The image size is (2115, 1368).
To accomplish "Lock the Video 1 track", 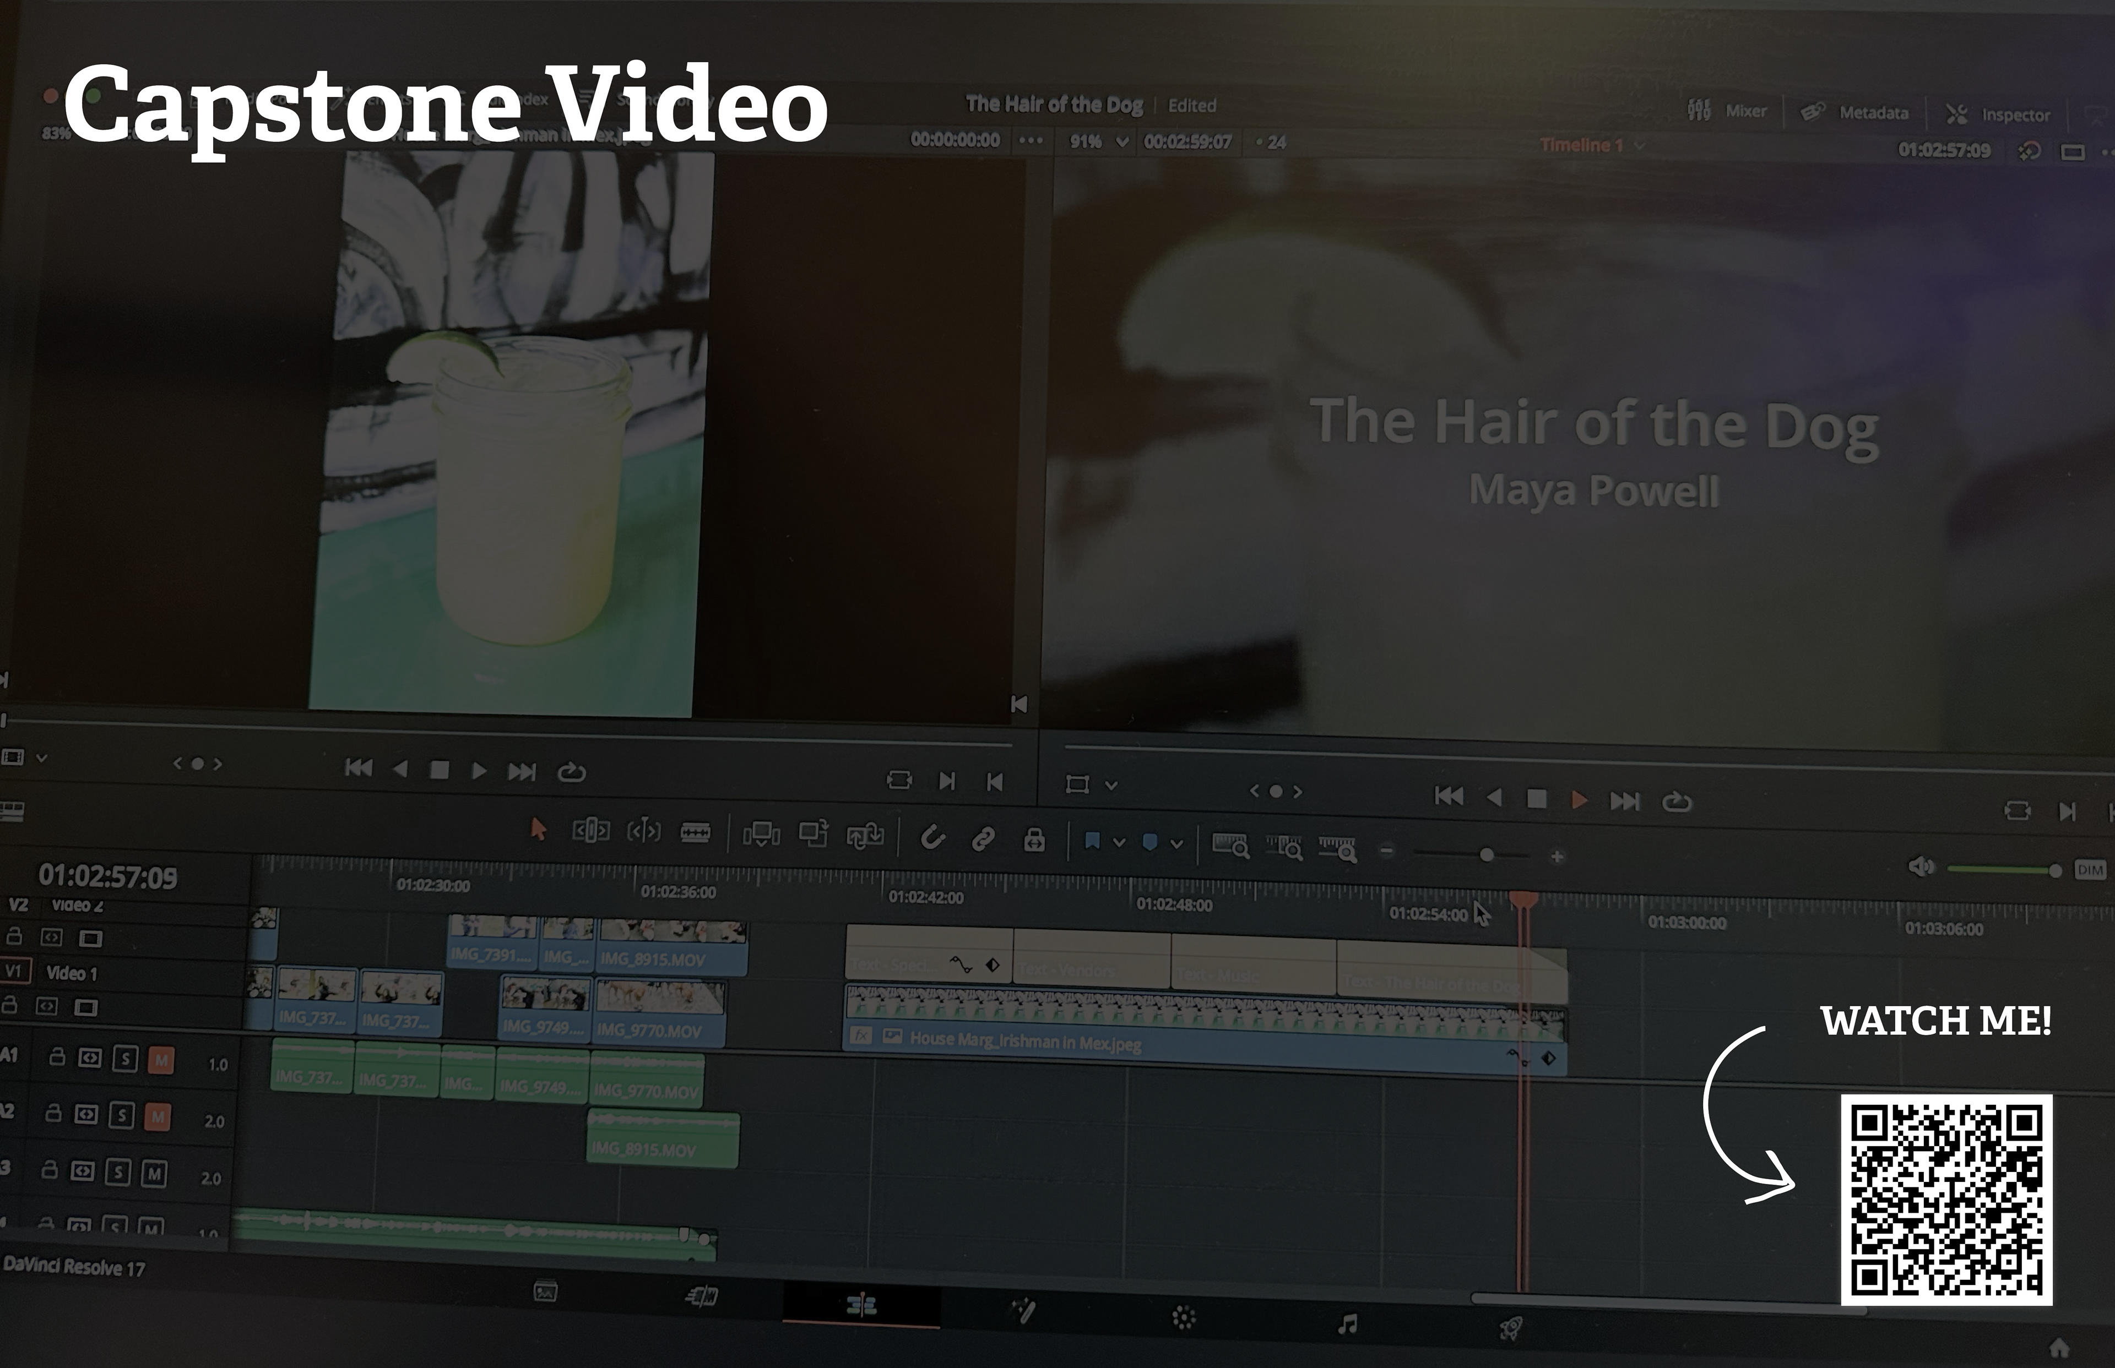I will point(10,1005).
